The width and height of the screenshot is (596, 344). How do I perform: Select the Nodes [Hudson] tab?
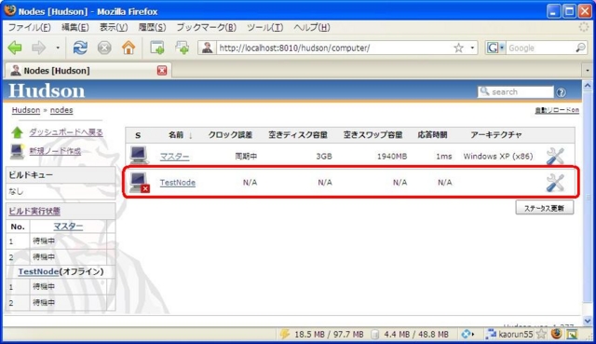(88, 71)
